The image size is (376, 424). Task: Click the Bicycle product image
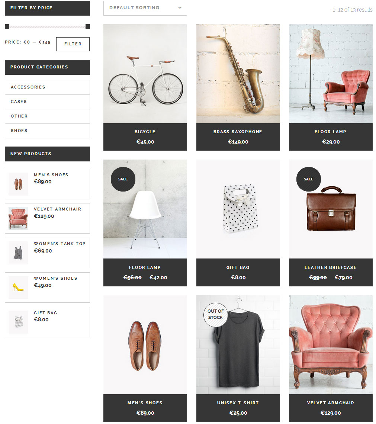click(145, 74)
